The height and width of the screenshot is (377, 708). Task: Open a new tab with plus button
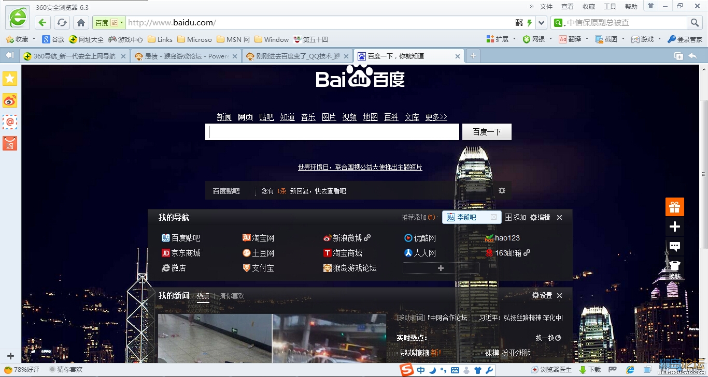point(473,56)
